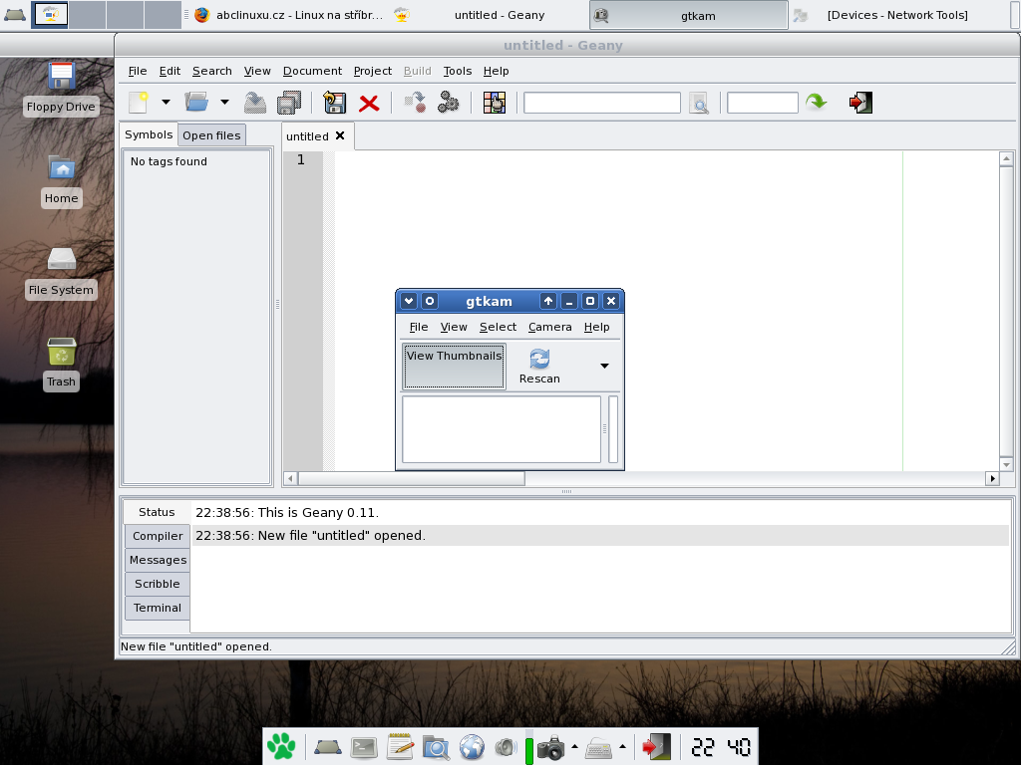Image resolution: width=1021 pixels, height=765 pixels.
Task: Switch to the Symbols sidebar tab
Action: (149, 134)
